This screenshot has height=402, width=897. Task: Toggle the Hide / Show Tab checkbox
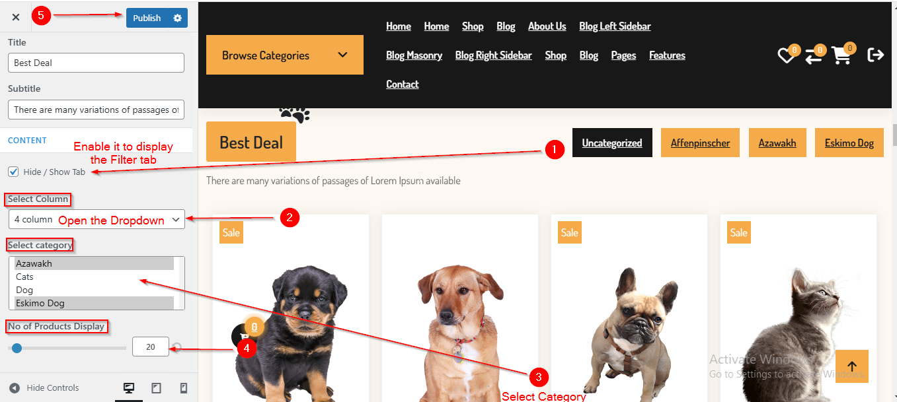pyautogui.click(x=13, y=172)
